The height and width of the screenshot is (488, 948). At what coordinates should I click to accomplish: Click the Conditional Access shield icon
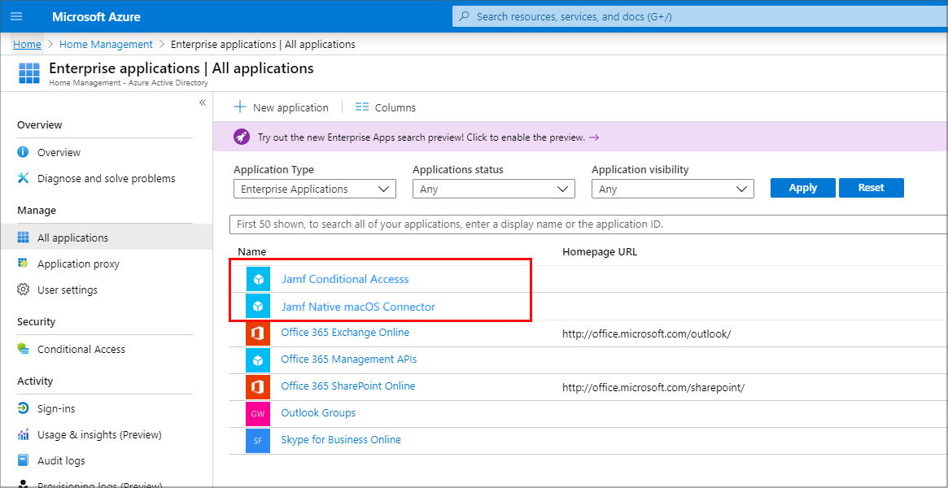point(23,349)
